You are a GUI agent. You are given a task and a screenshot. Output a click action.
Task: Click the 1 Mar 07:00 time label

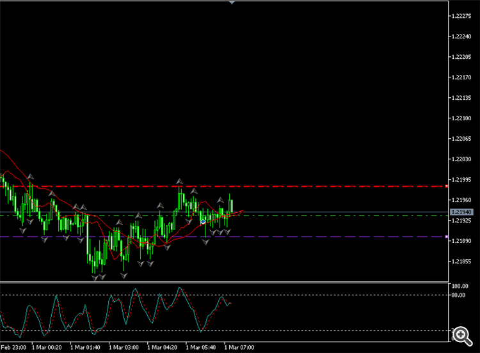[x=240, y=347]
